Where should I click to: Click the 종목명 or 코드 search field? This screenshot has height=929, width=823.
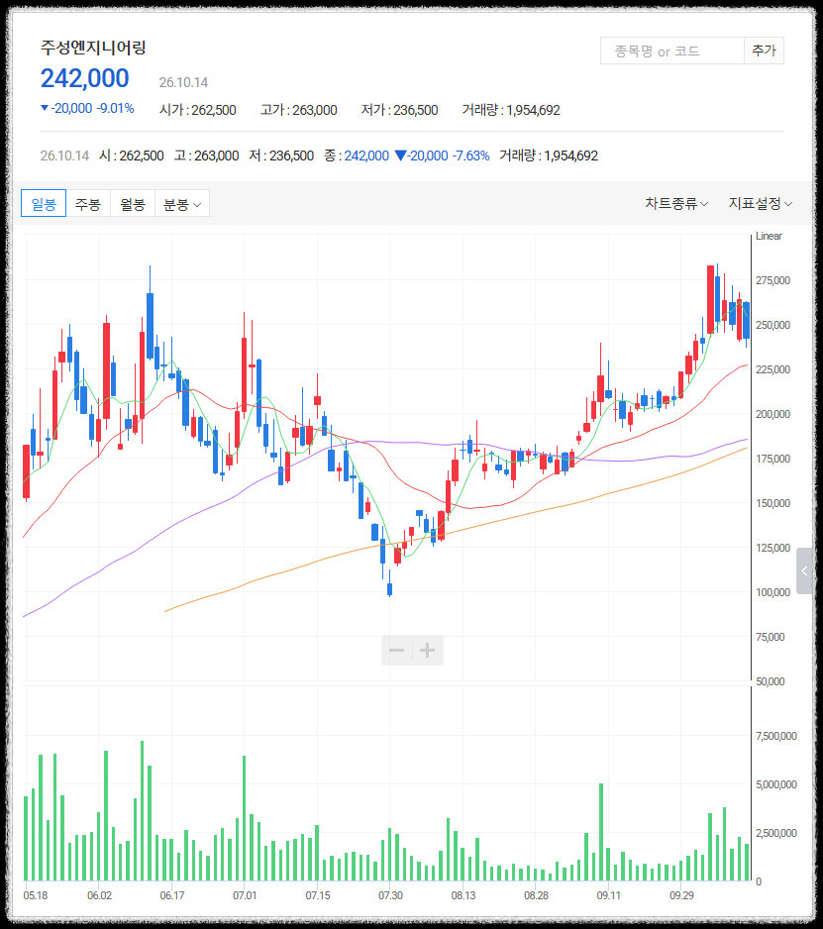coord(671,51)
